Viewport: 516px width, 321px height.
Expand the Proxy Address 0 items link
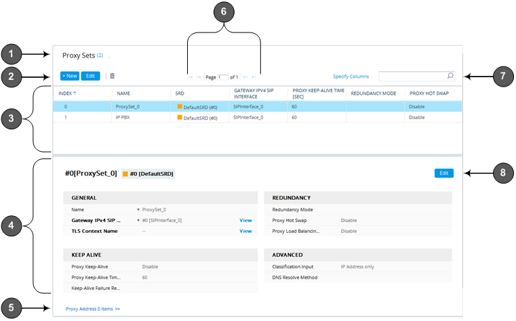(x=93, y=308)
